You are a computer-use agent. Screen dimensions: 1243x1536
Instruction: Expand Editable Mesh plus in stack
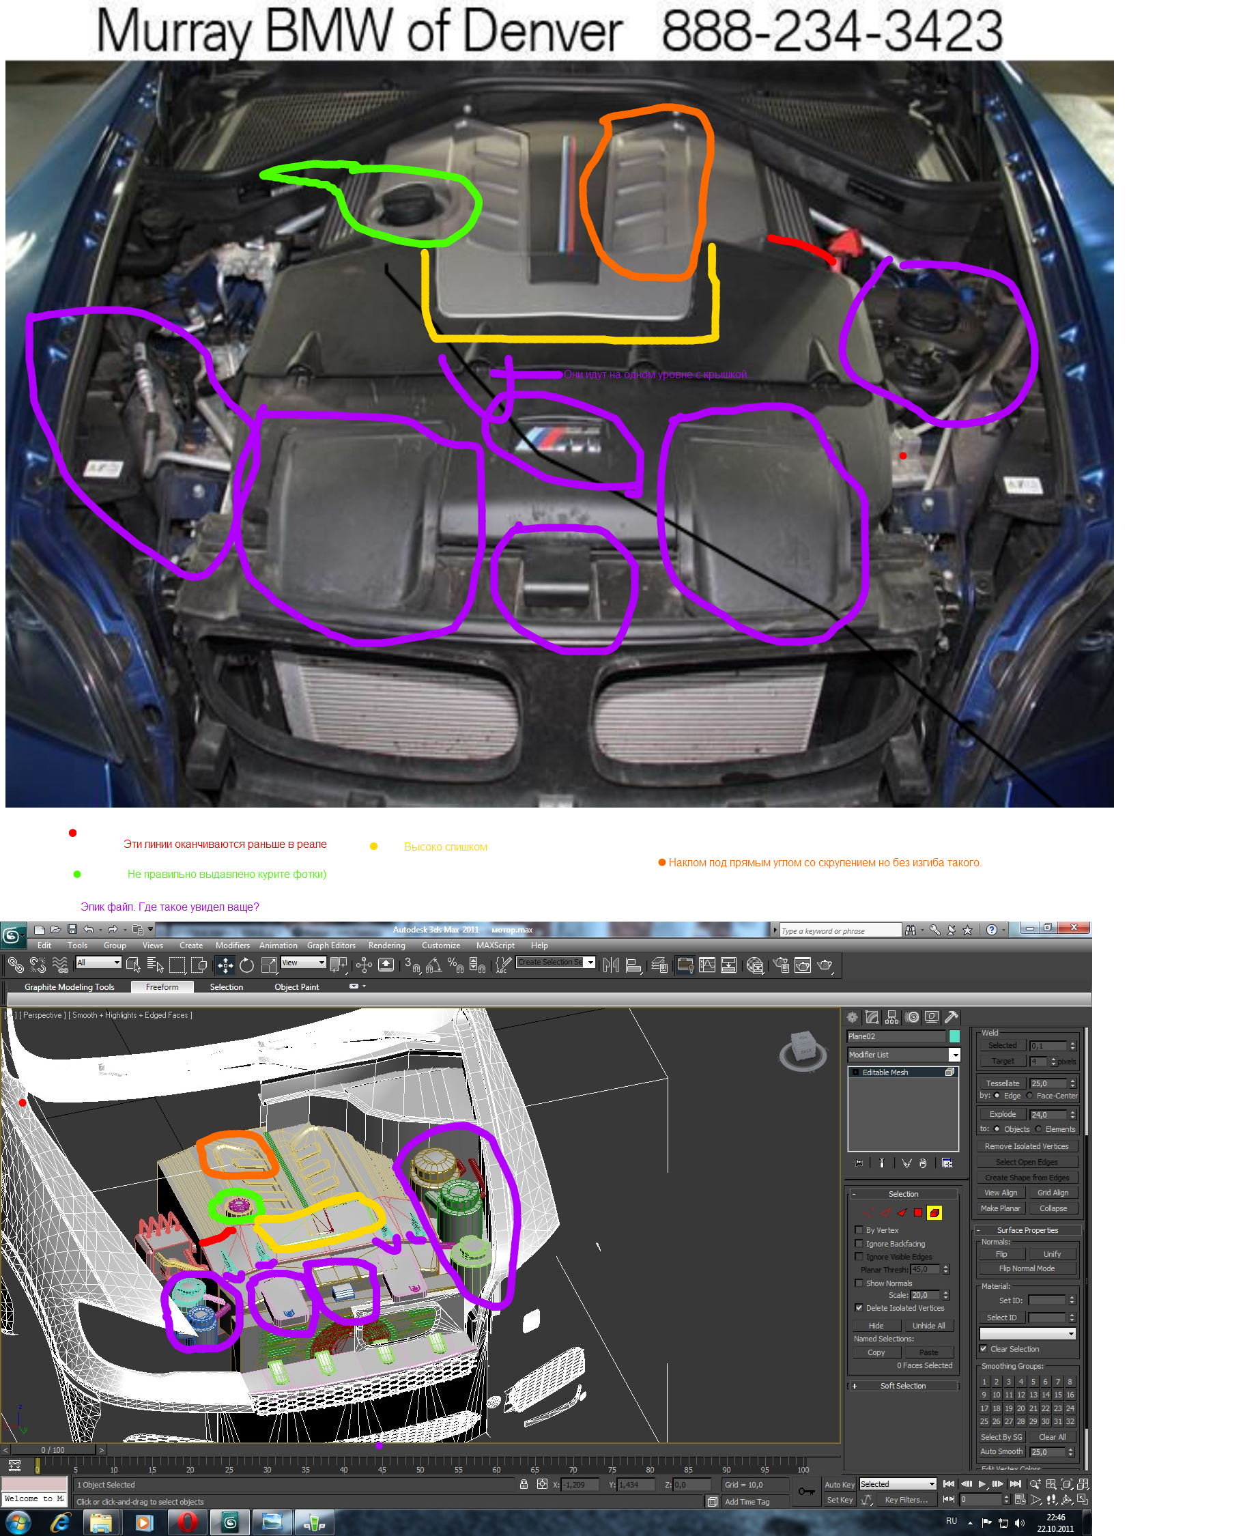pos(855,1072)
